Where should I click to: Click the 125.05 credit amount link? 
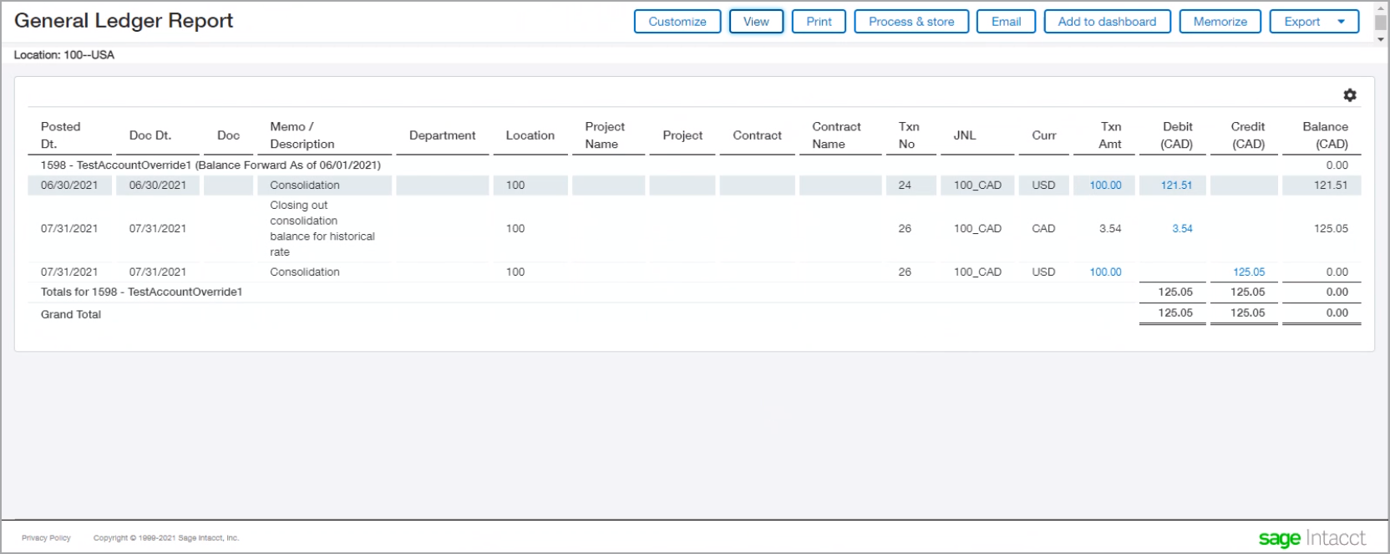pos(1249,272)
